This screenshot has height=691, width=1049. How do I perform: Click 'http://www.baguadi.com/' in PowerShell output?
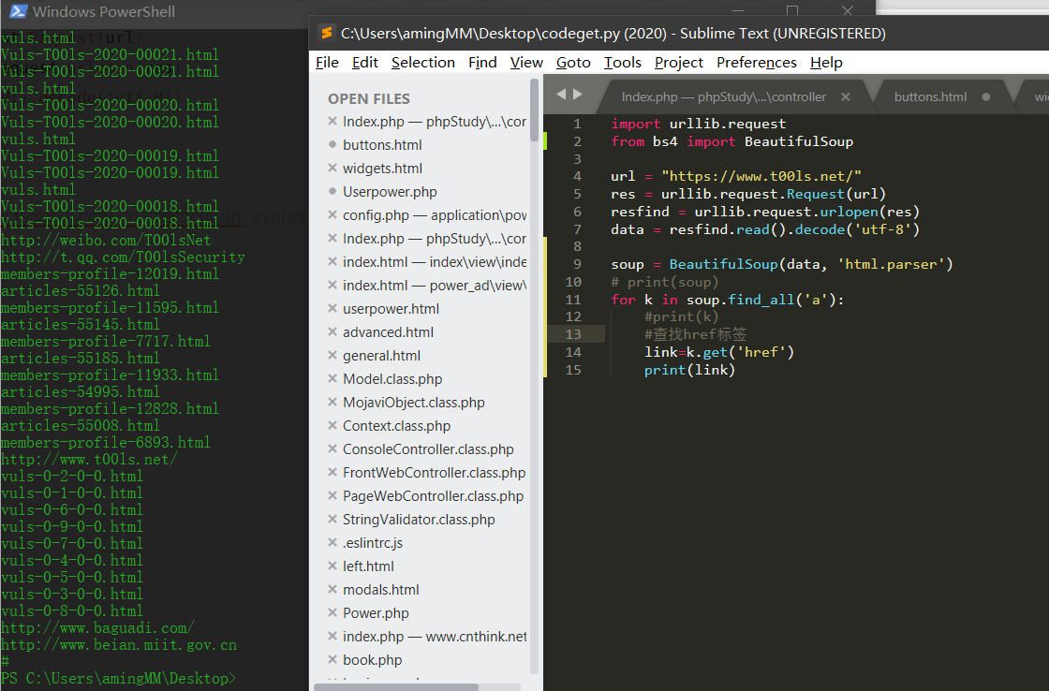tap(97, 627)
